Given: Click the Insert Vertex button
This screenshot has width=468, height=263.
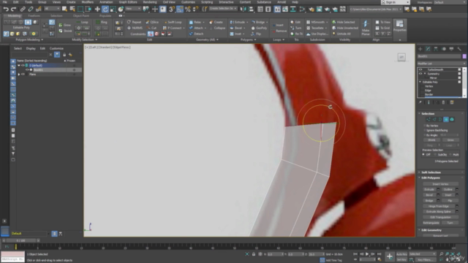Looking at the screenshot, I should click(440, 184).
